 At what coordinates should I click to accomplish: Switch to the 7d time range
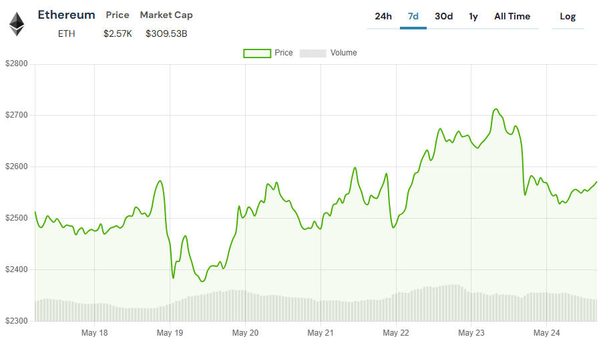click(x=413, y=17)
